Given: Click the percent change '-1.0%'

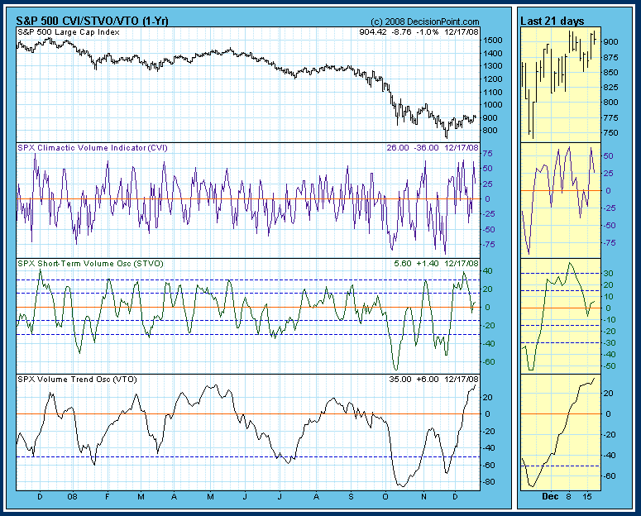Looking at the screenshot, I should click(x=428, y=32).
